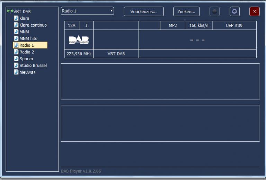Close the DAB Player with red X
This screenshot has height=180, width=266.
pos(254,11)
